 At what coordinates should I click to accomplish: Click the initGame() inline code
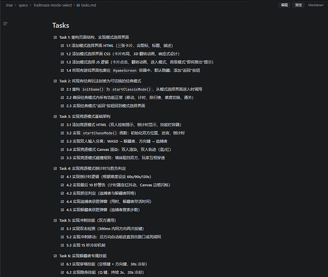point(93,90)
